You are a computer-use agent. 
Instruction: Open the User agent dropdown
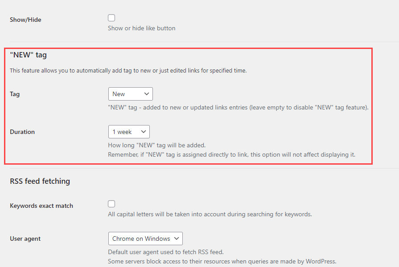[145, 239]
